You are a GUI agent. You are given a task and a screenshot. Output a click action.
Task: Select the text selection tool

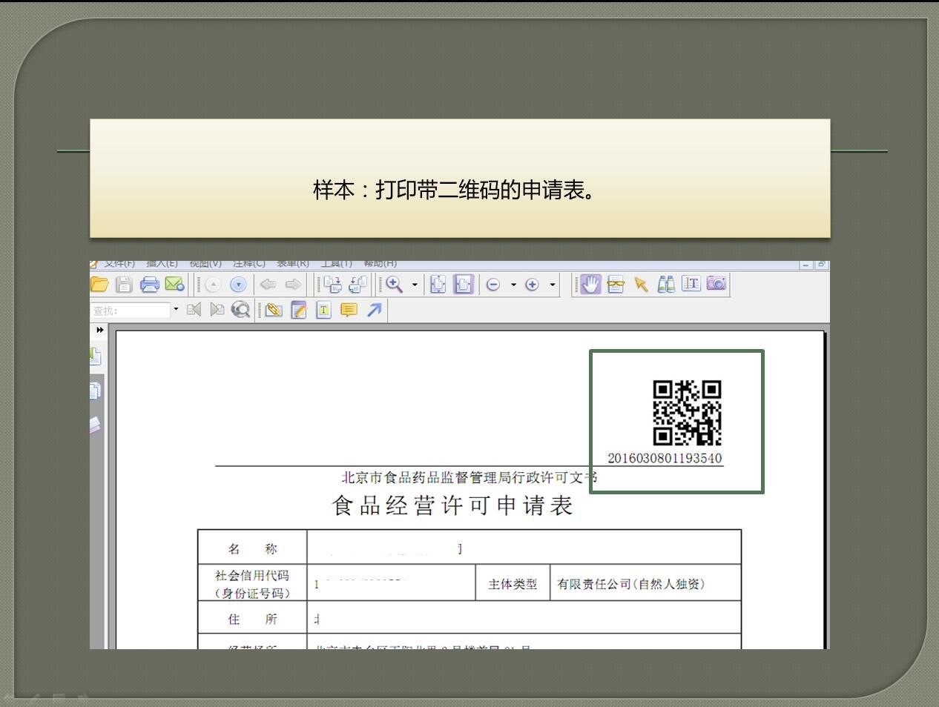coord(691,284)
